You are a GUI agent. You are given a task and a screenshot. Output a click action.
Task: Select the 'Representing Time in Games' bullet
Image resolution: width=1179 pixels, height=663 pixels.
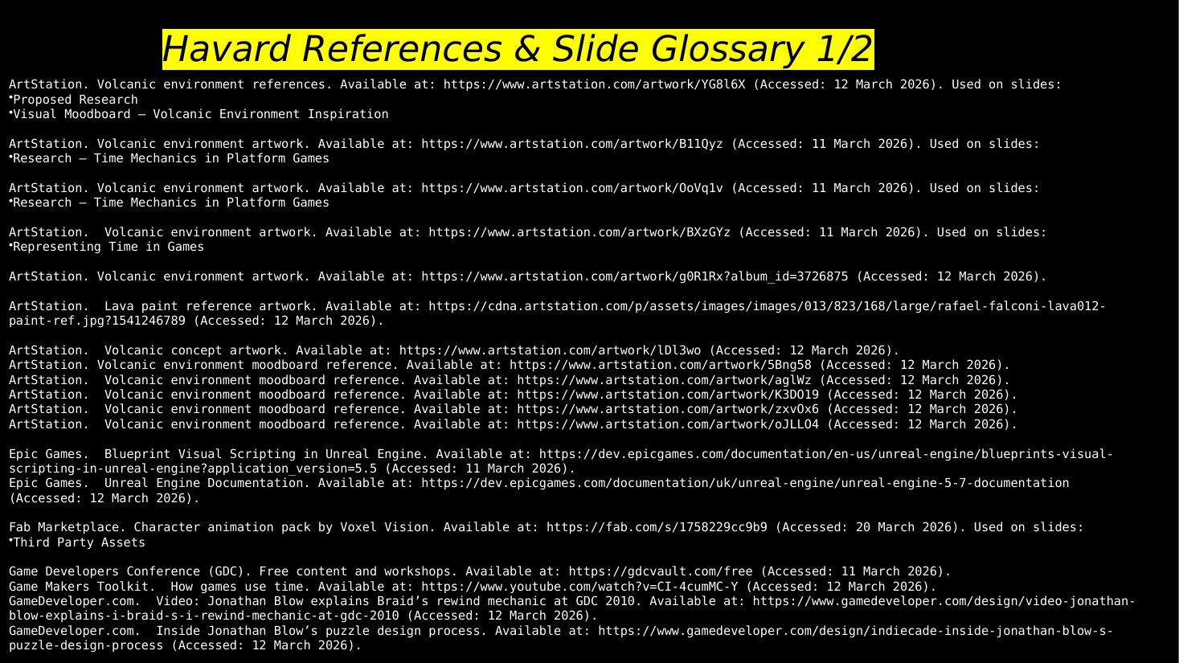(x=108, y=247)
